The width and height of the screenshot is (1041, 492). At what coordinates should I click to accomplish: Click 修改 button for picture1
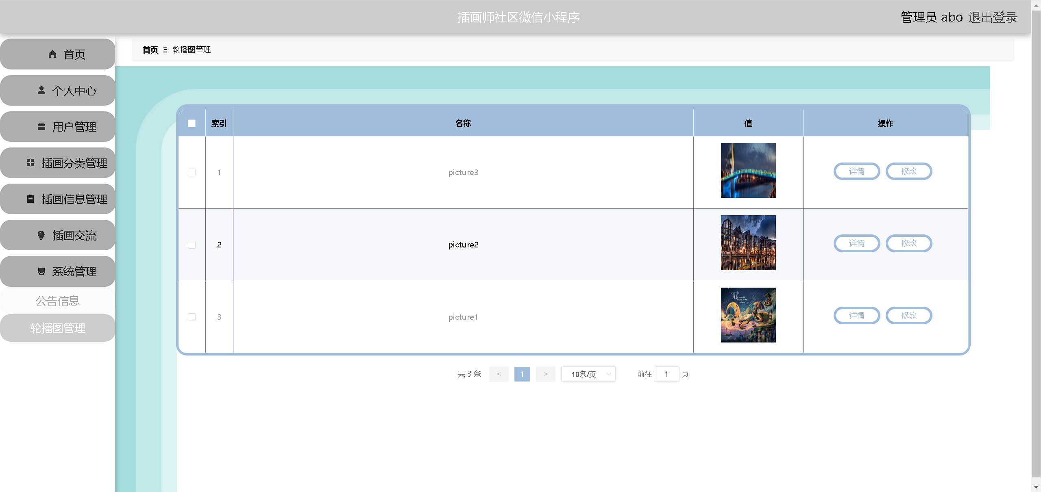(908, 315)
